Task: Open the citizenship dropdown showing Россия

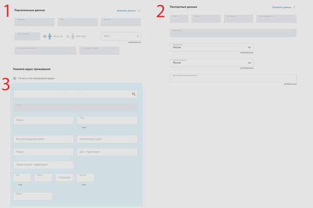Action: point(212,47)
